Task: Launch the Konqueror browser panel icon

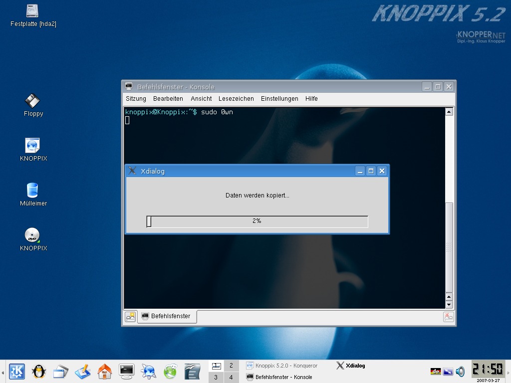Action: tap(148, 372)
